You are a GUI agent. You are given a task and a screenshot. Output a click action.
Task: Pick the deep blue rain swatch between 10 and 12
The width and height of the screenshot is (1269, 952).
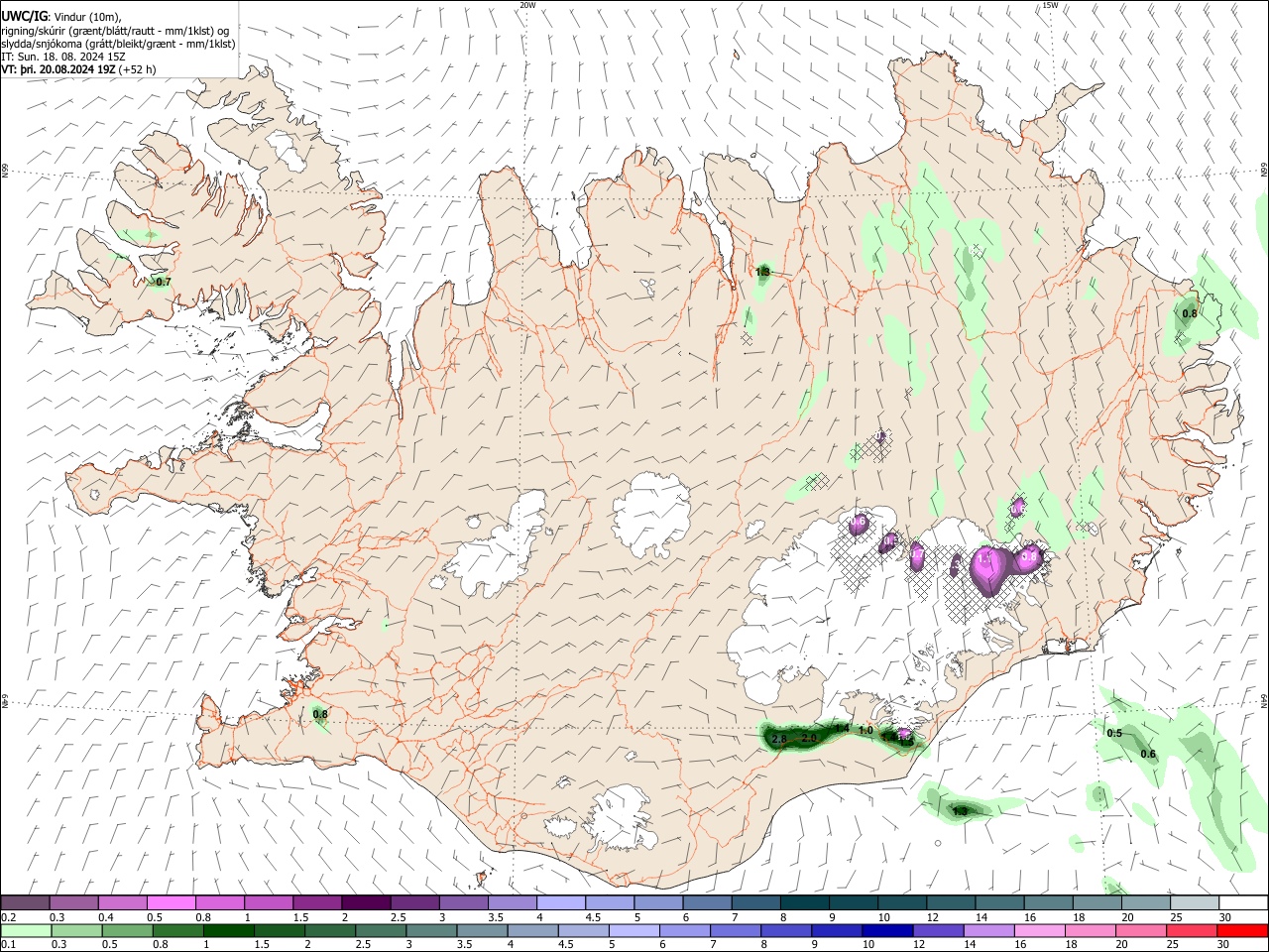pos(885,930)
